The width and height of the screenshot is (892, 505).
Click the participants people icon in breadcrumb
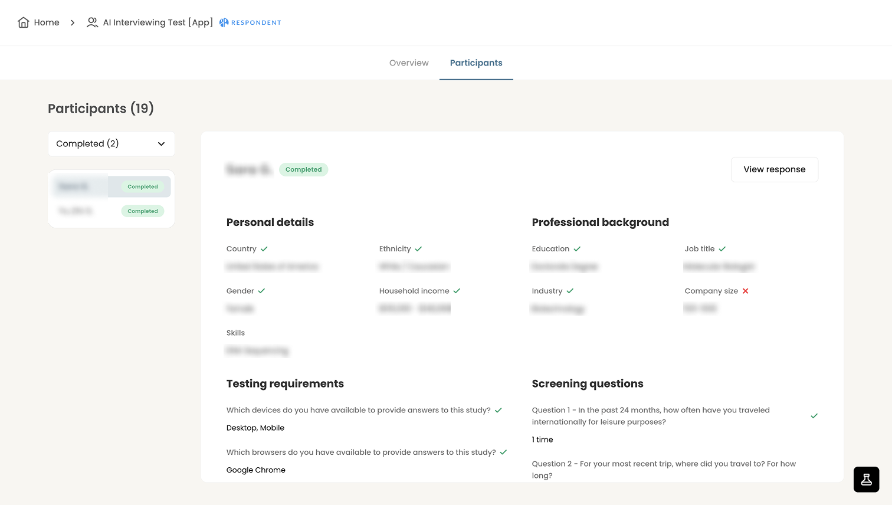coord(92,22)
